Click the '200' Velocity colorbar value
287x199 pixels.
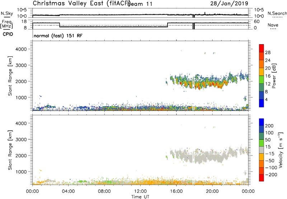(269, 126)
